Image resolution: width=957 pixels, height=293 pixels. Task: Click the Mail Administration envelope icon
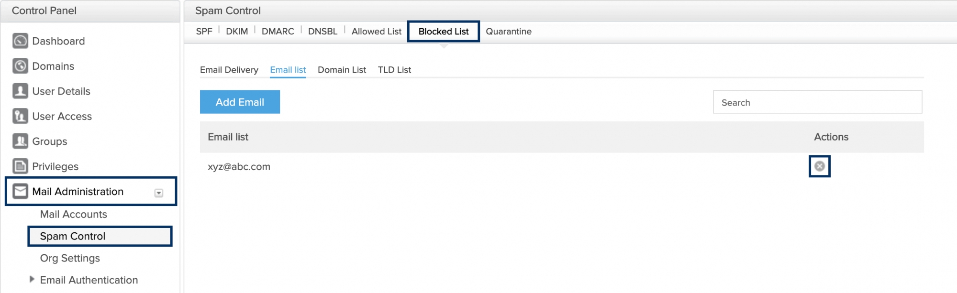[20, 192]
